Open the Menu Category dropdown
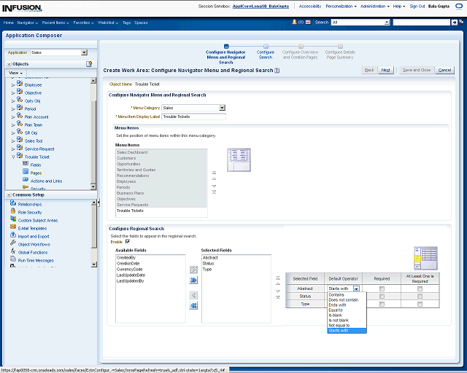Image resolution: width=467 pixels, height=373 pixels. 222,108
